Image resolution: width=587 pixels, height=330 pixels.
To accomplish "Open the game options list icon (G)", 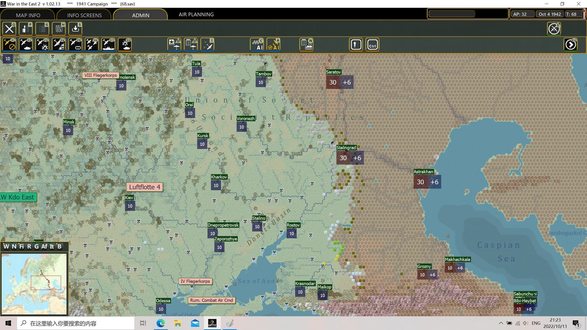I will click(x=42, y=29).
